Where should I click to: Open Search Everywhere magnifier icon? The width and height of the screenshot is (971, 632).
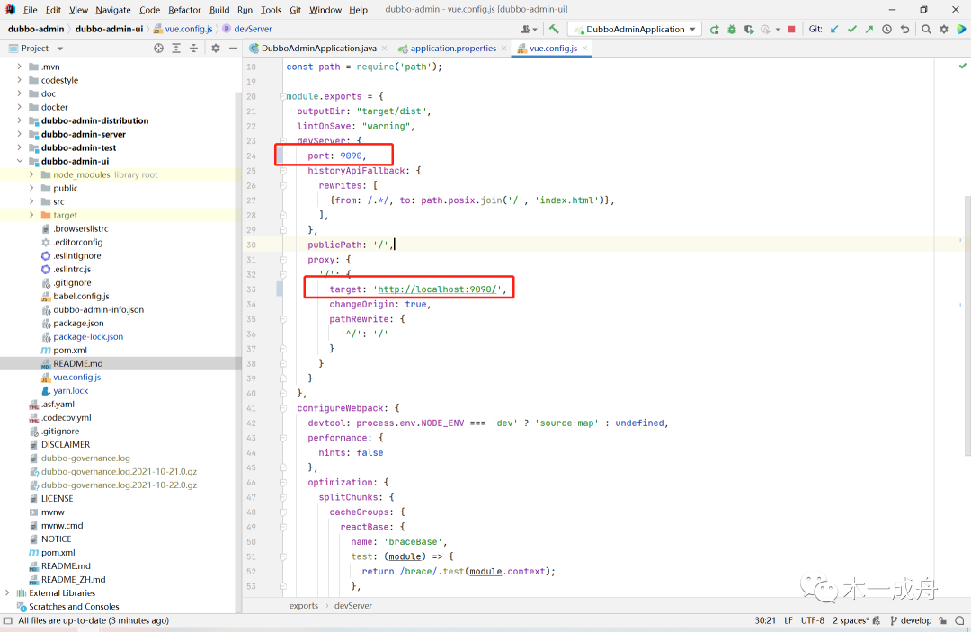(x=926, y=29)
